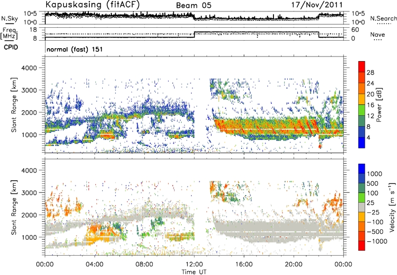397x275 pixels.
Task: Click the "CPID" label
Action: [11, 47]
